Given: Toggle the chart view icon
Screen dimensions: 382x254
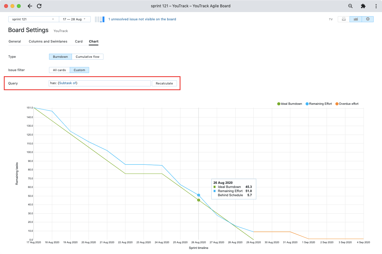Looking at the screenshot, I should 356,19.
